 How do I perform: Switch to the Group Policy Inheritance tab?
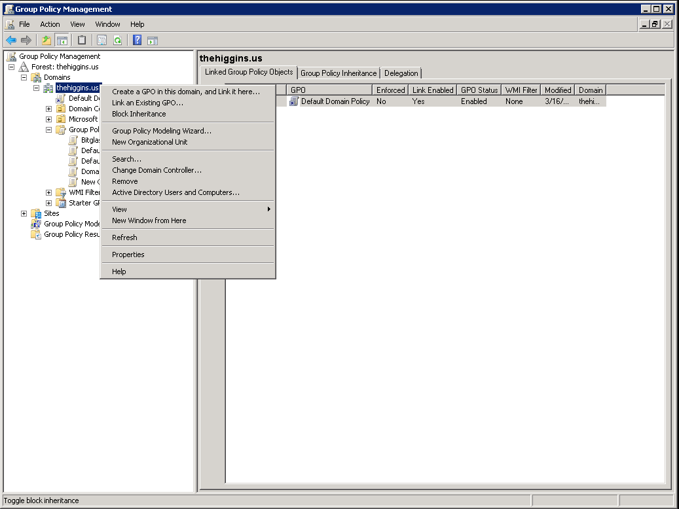(x=339, y=73)
